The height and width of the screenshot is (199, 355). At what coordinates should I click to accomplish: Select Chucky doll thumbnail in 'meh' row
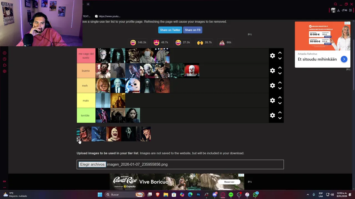tap(103, 86)
